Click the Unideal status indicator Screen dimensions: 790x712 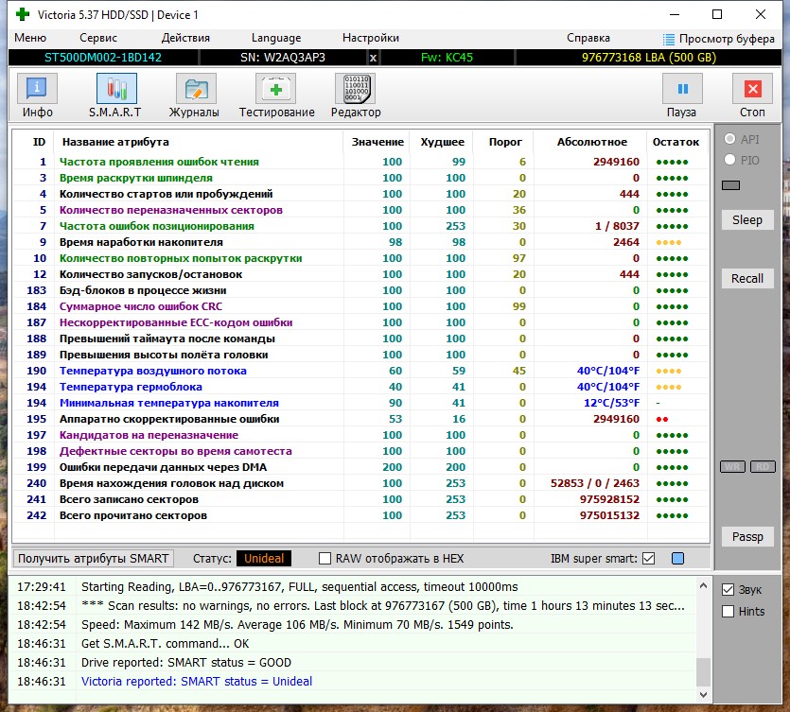pyautogui.click(x=264, y=559)
